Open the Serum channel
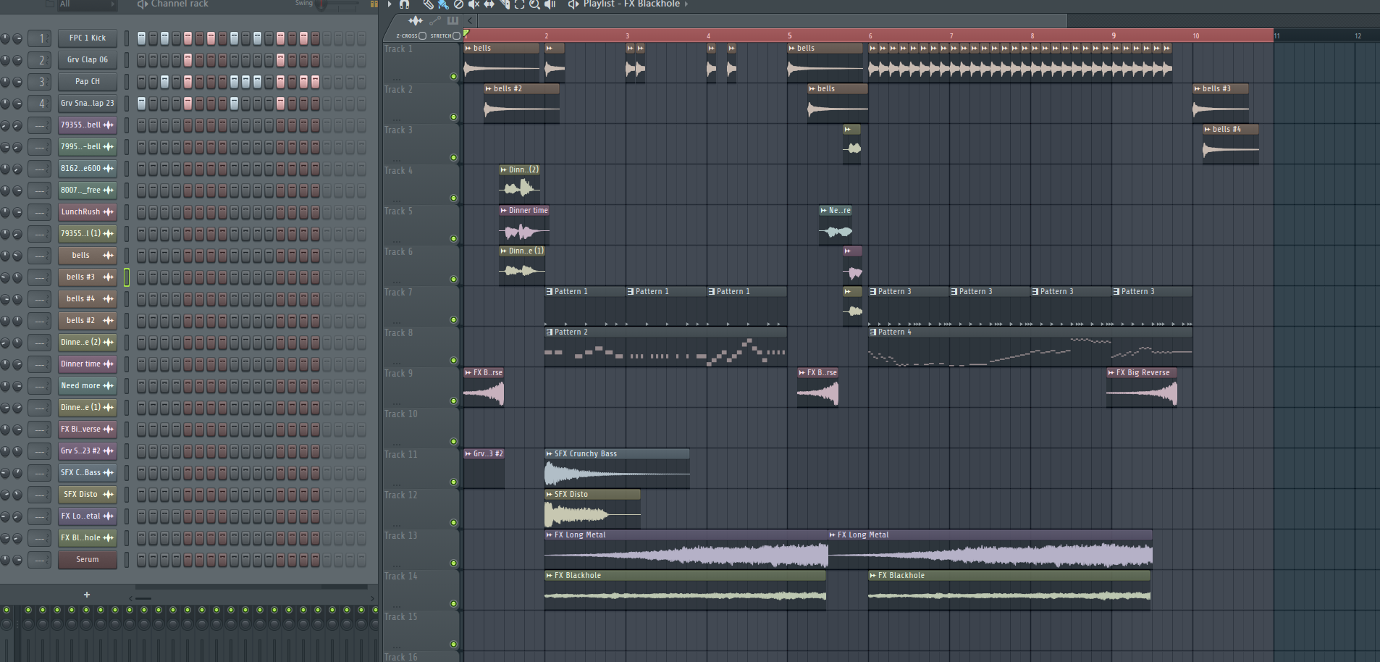Viewport: 1380px width, 662px height. pos(88,560)
